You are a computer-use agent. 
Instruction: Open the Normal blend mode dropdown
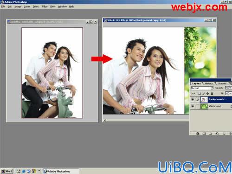pos(202,88)
